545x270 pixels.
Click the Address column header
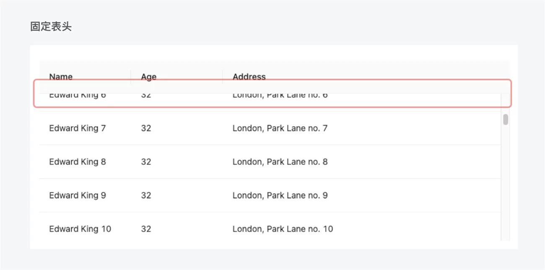[249, 77]
